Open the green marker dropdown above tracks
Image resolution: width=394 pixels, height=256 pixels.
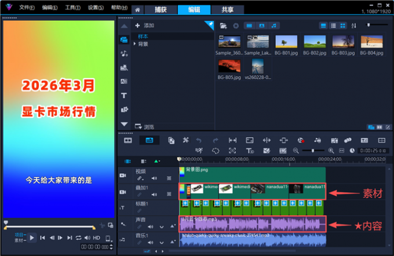pyautogui.click(x=157, y=161)
